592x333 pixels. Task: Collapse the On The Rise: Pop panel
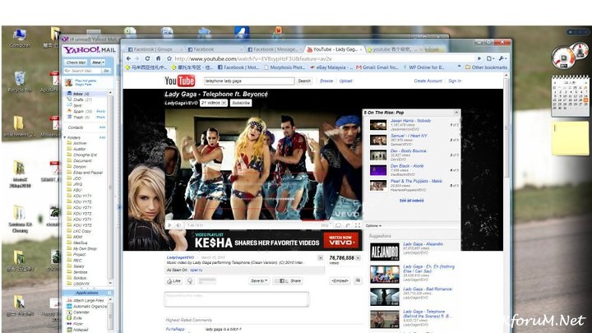tap(456, 113)
